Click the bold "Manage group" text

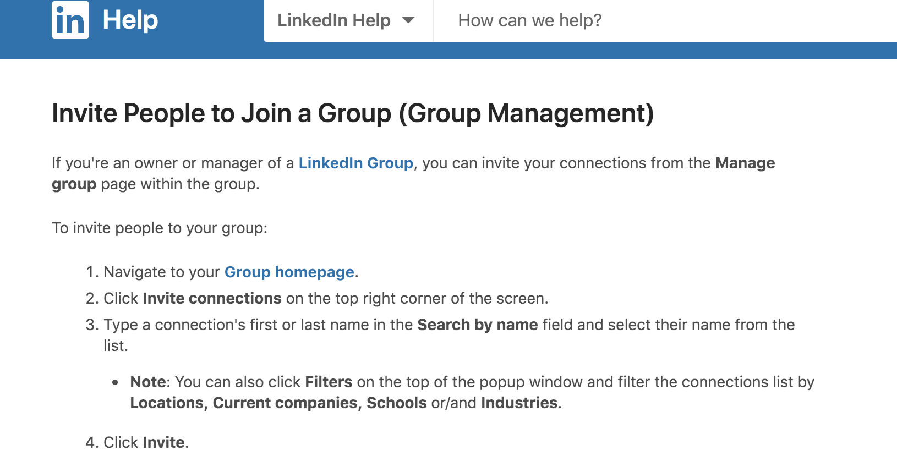[x=745, y=163]
